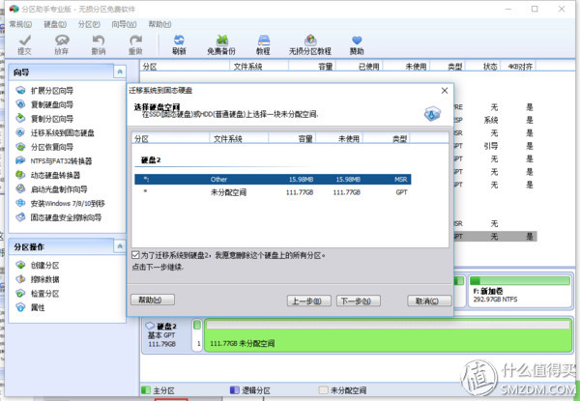
Task: Click the dialog 类型 column header
Action: (387, 139)
